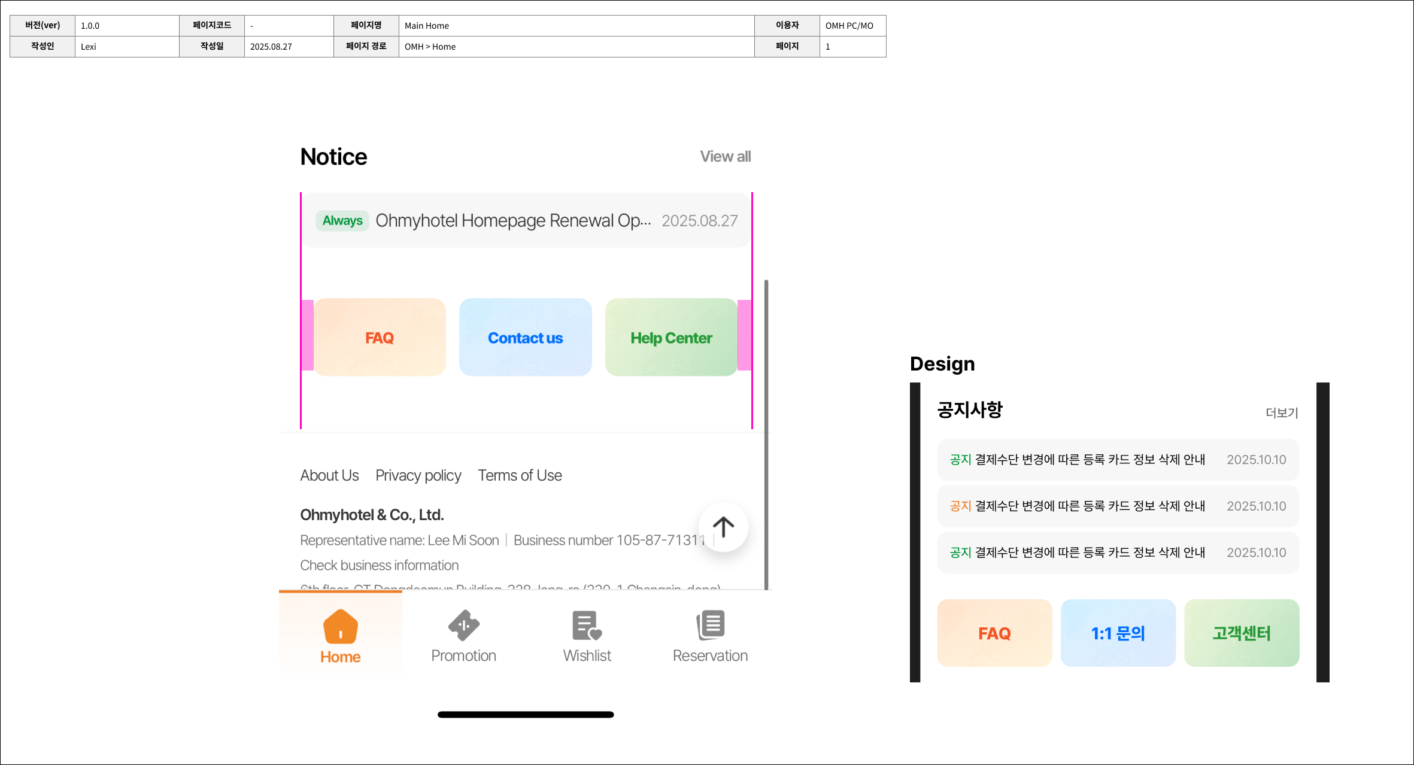Select the blue Contact us card
The width and height of the screenshot is (1414, 765).
(x=525, y=338)
